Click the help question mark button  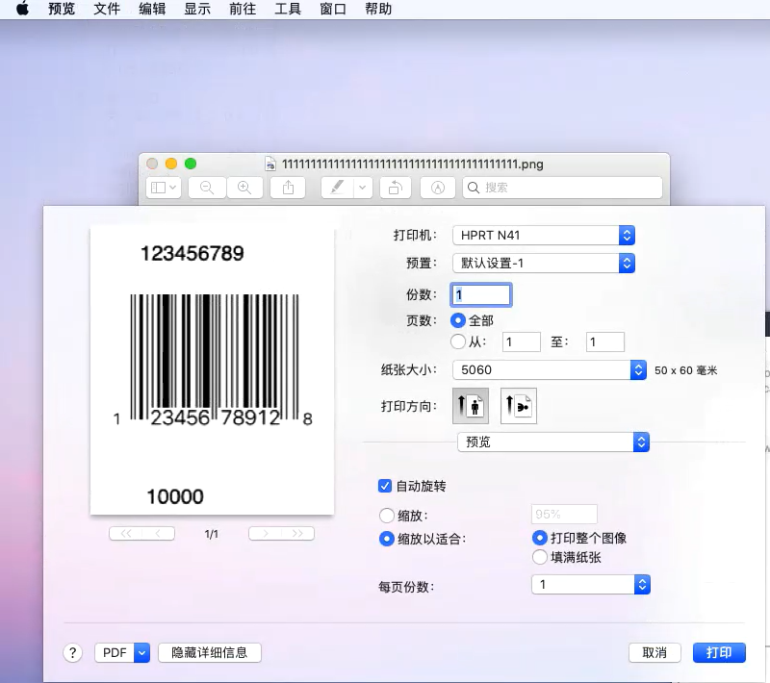[x=73, y=652]
